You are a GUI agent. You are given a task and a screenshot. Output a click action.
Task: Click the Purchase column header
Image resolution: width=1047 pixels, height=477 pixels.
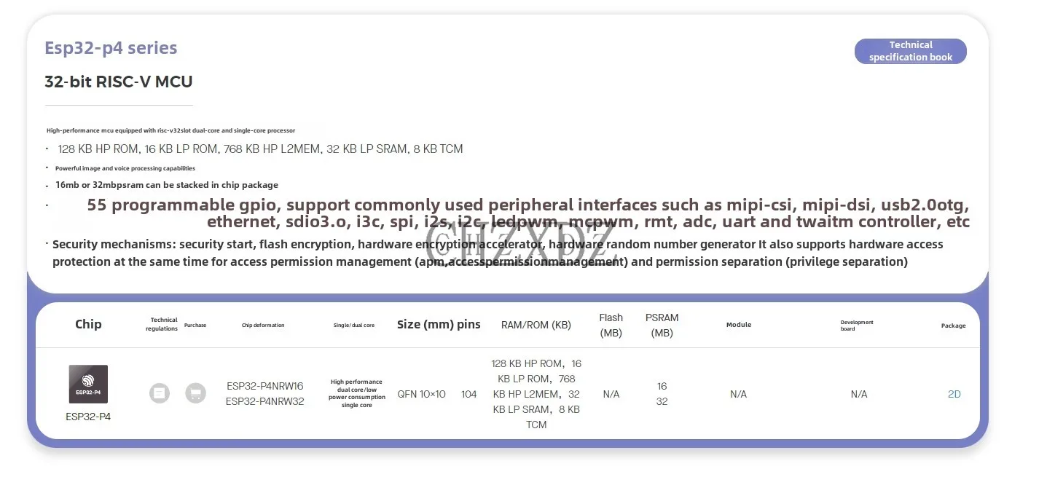pyautogui.click(x=195, y=325)
